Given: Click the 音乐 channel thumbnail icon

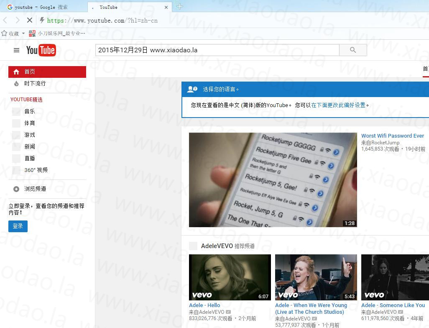Looking at the screenshot, I should click(16, 111).
